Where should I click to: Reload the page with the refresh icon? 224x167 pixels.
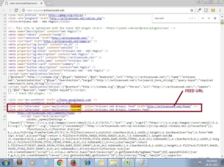tap(16, 10)
